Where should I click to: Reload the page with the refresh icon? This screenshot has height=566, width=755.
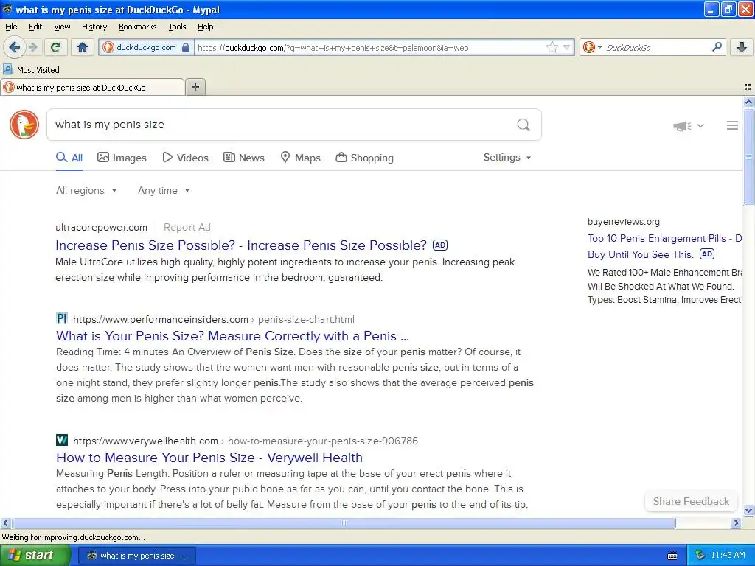[x=56, y=47]
